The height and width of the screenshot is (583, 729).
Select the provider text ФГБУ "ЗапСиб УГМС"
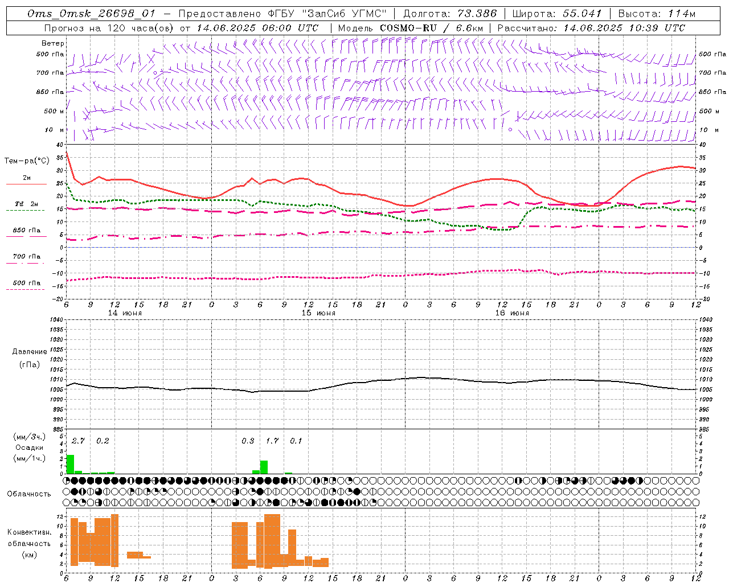pyautogui.click(x=327, y=14)
